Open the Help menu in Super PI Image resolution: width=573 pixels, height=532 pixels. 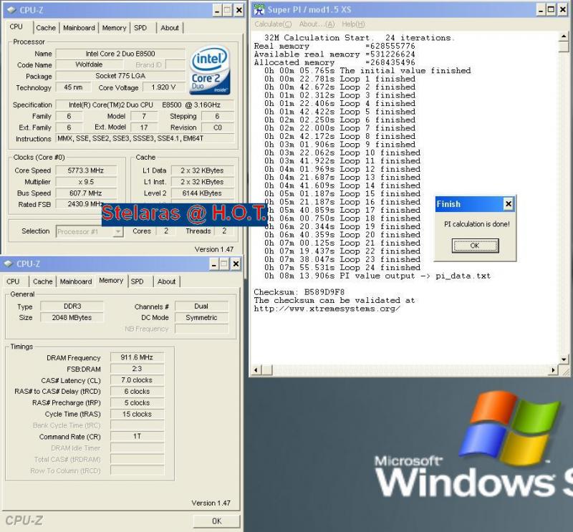[x=353, y=24]
